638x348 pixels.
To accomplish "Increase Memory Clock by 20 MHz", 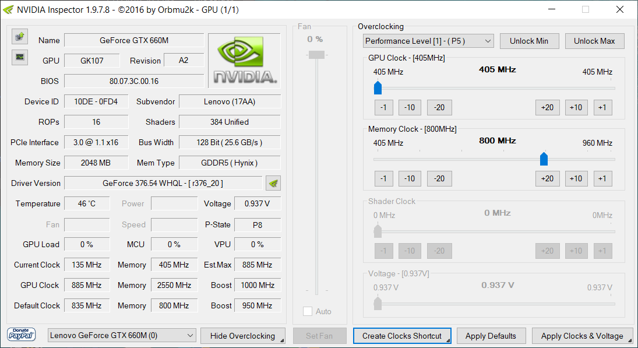I will tap(547, 178).
